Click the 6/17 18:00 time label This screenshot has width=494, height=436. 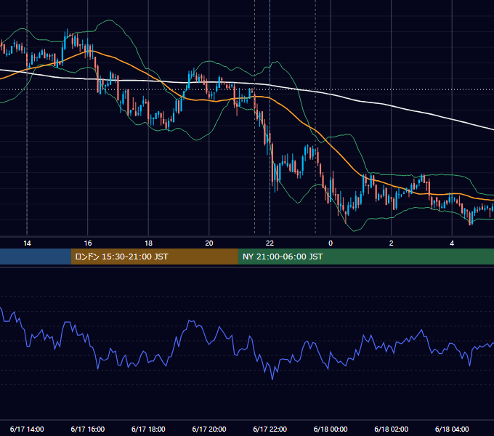point(148,429)
